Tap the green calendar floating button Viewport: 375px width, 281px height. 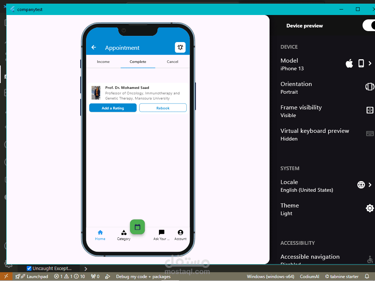137,227
